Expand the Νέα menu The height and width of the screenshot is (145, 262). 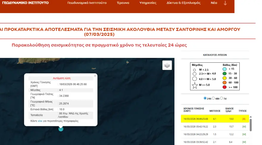point(213,3)
